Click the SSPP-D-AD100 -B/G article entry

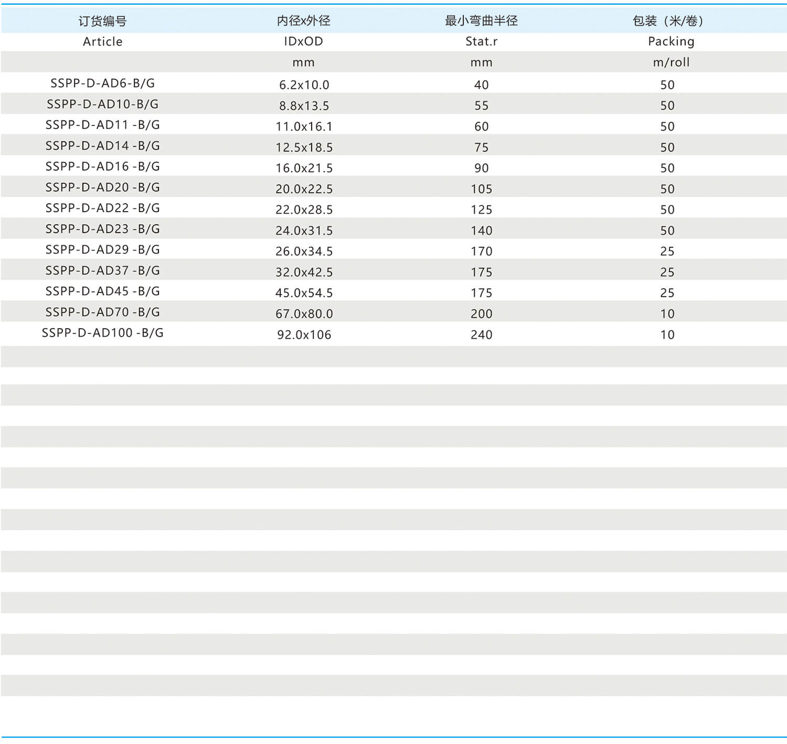(102, 333)
